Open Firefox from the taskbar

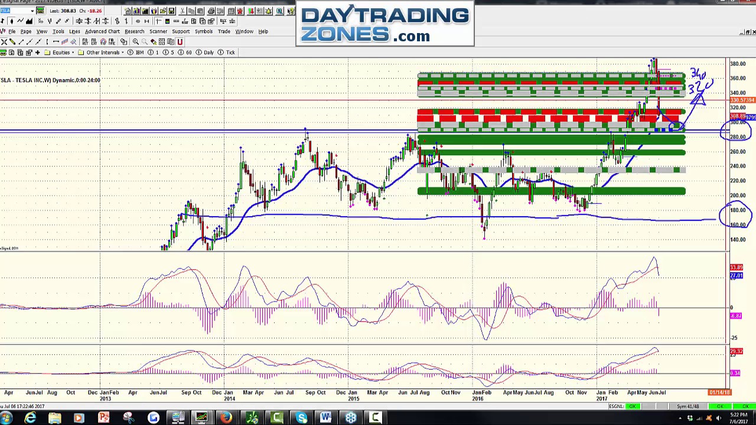pos(226,419)
